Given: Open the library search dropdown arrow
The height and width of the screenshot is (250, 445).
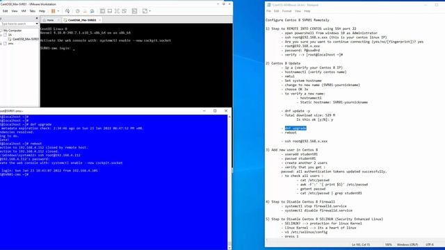Looking at the screenshot, I should coord(37,24).
